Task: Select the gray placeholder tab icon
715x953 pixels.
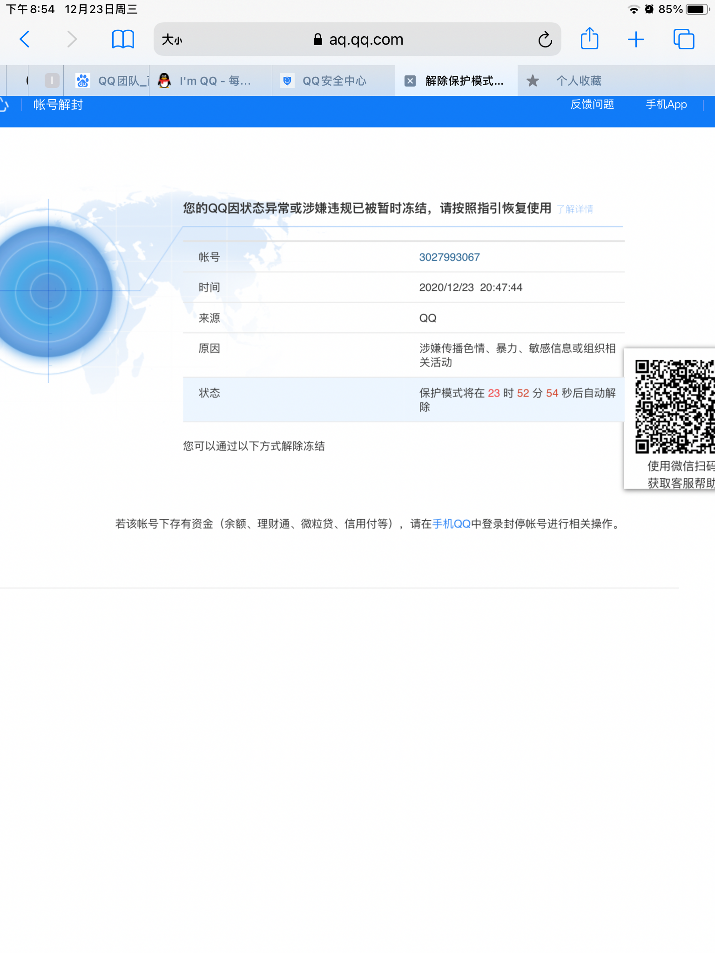Action: [x=52, y=81]
